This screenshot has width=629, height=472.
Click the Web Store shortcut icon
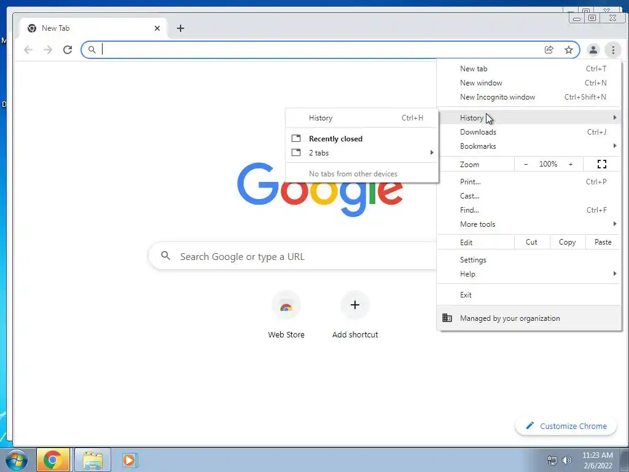pyautogui.click(x=286, y=305)
